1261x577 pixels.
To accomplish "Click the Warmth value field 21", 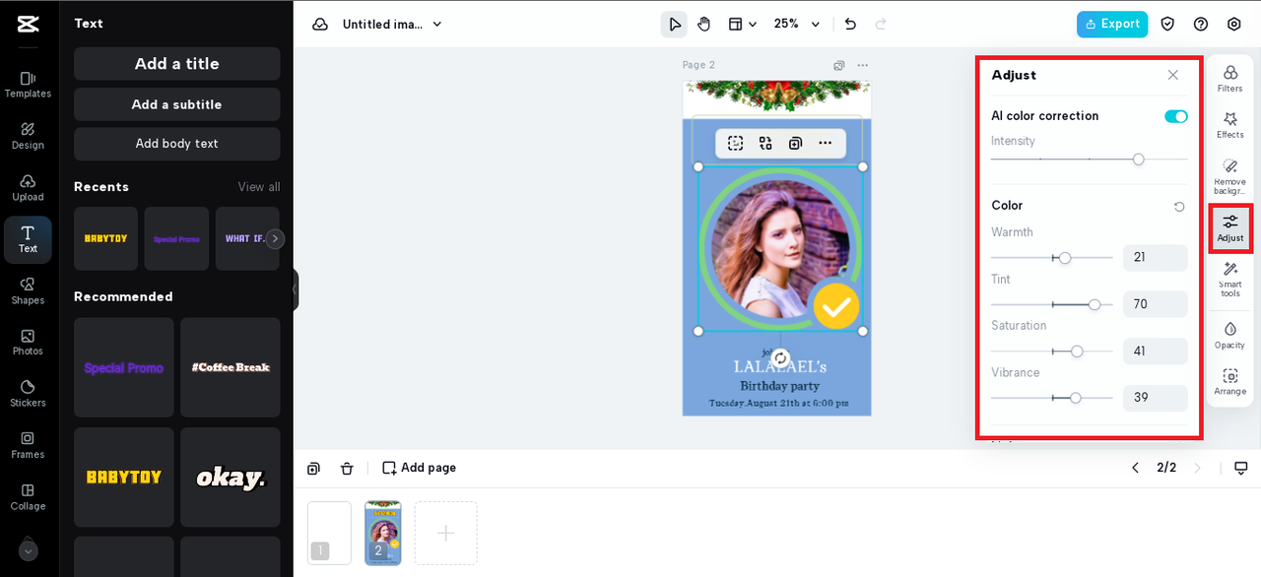I will point(1155,258).
